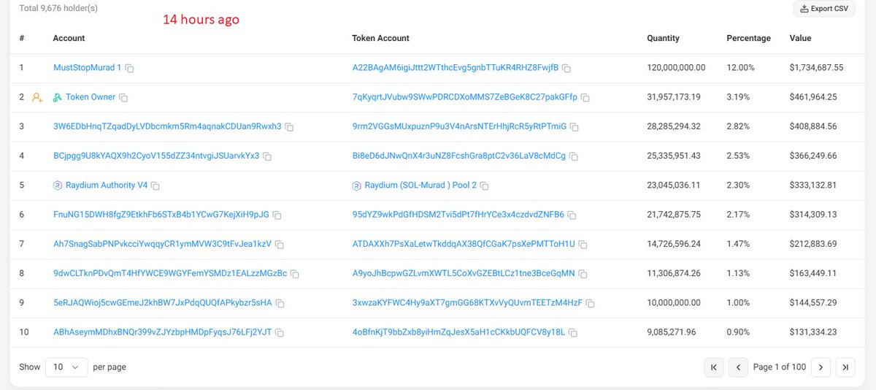
Task: Click the green Token Owner icon
Action: tap(58, 97)
